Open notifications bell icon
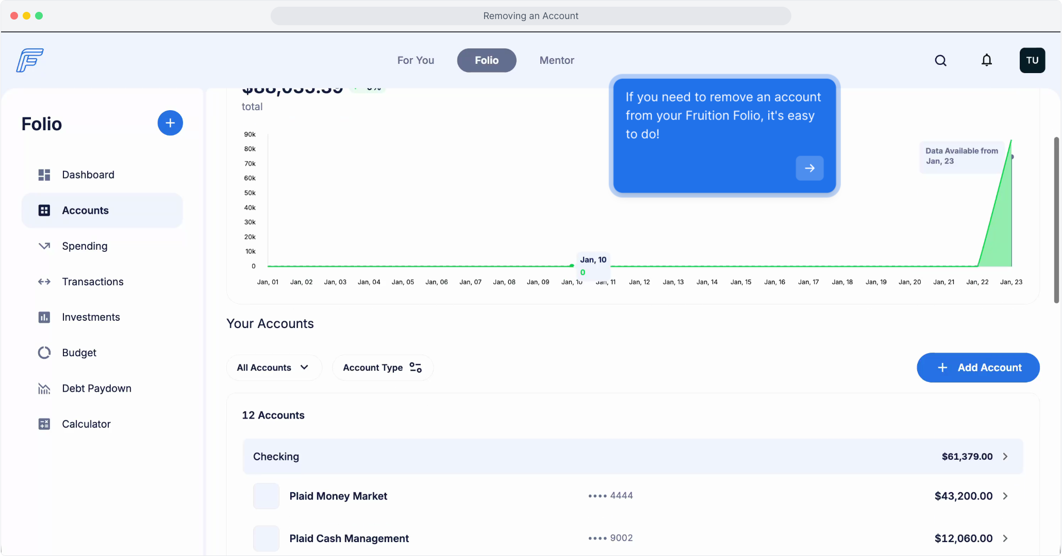Screen dimensions: 1062x556 [986, 61]
